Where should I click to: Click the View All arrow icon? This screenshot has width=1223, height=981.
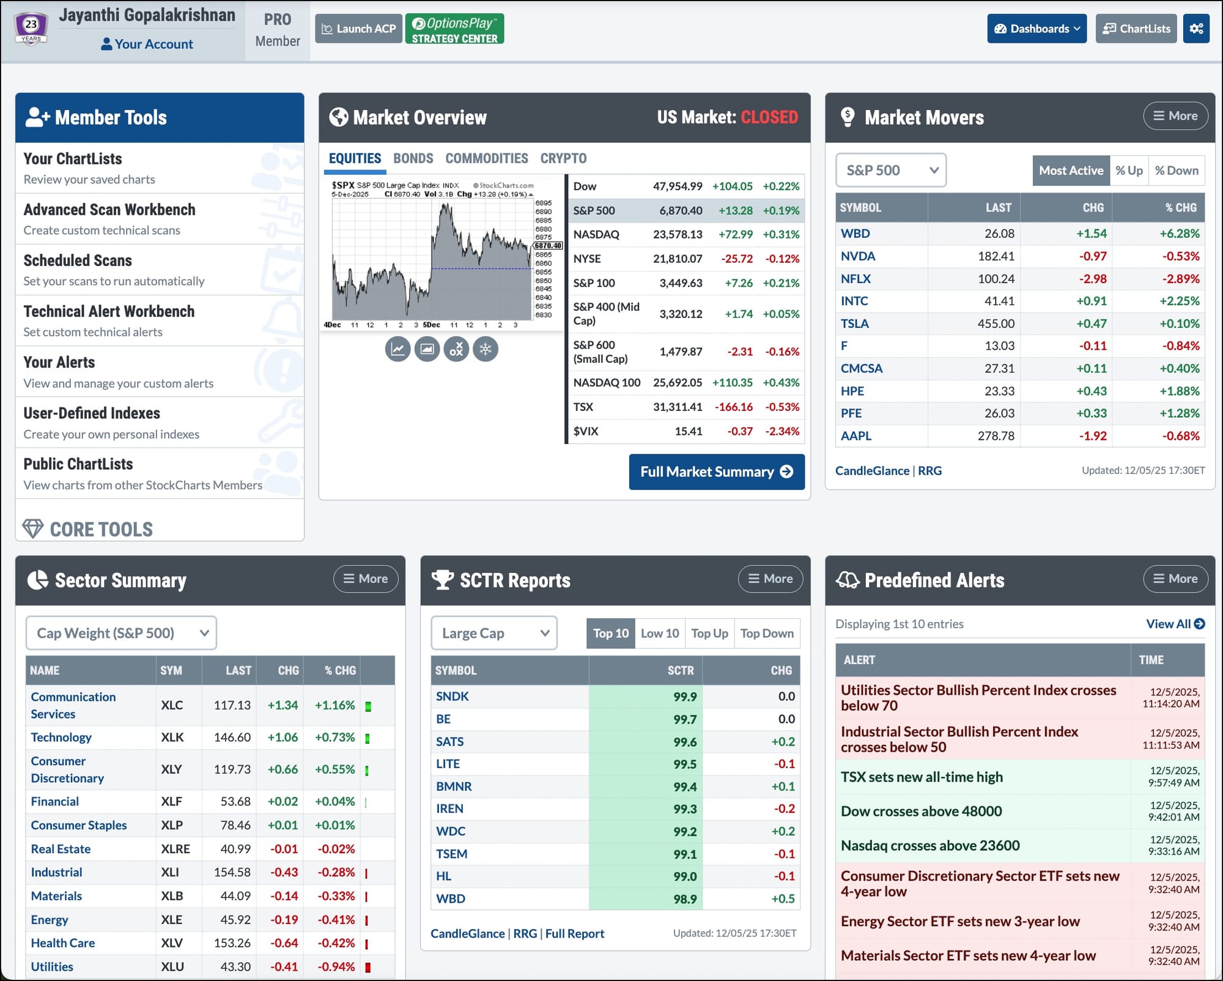click(1199, 624)
